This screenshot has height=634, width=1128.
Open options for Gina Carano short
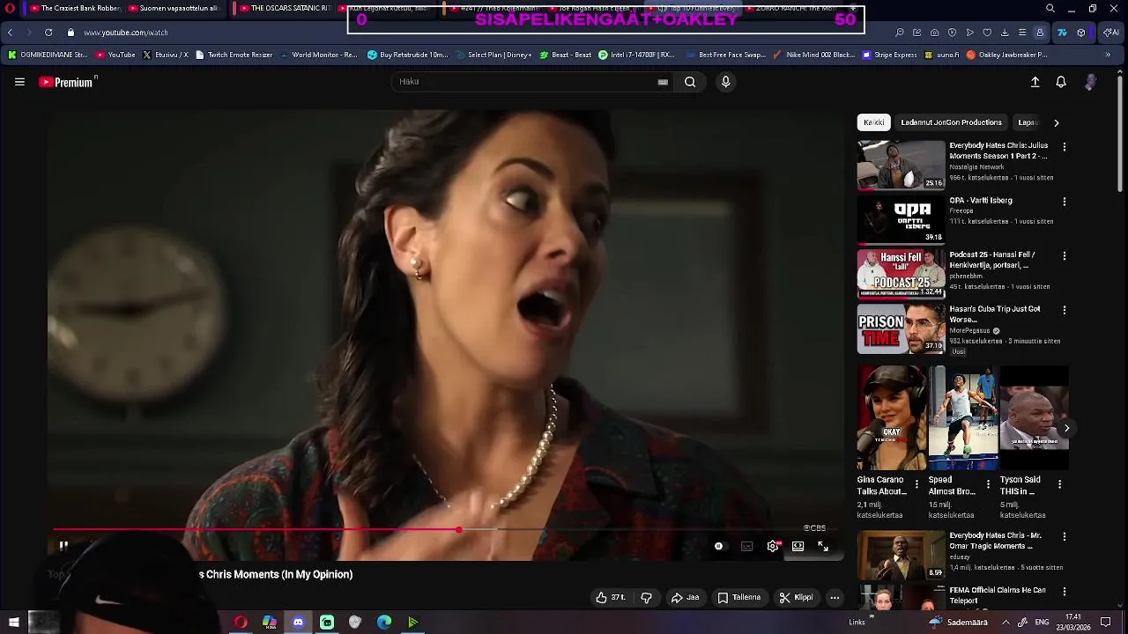[x=916, y=484]
